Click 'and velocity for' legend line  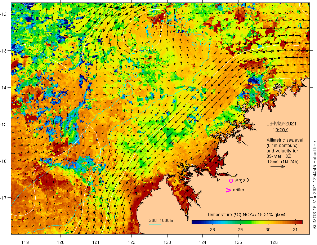click(x=282, y=151)
